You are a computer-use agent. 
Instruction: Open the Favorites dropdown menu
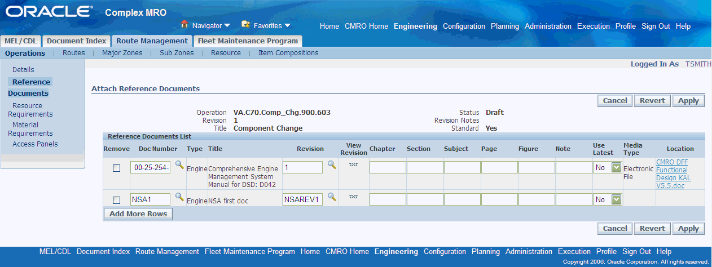point(287,26)
